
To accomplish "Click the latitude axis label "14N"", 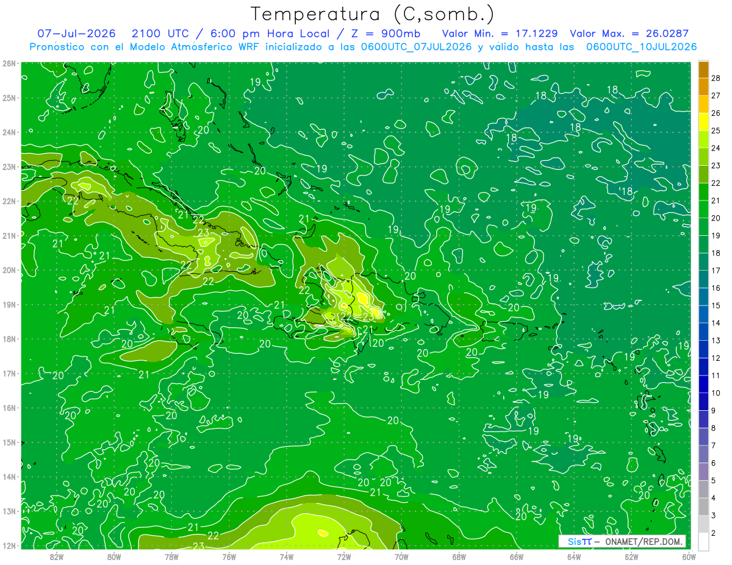I will coord(9,477).
